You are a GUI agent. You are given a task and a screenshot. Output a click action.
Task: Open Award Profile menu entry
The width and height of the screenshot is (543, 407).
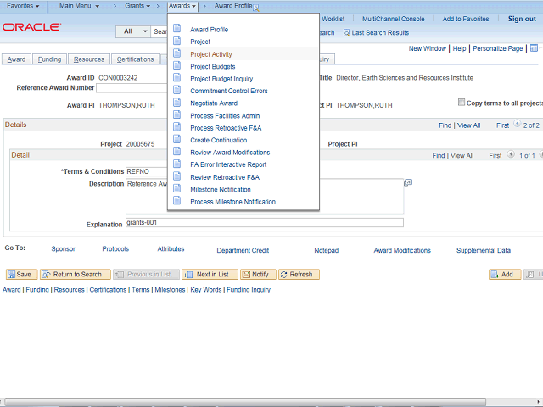coord(210,30)
